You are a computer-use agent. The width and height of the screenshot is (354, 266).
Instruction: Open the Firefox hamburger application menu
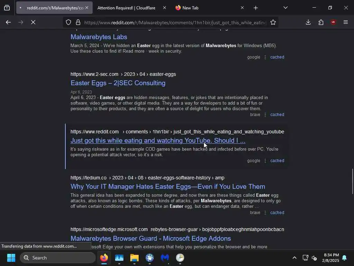point(346,22)
